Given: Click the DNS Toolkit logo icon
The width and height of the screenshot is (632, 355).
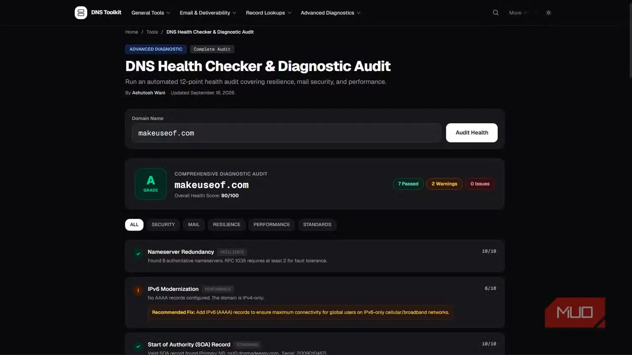Looking at the screenshot, I should tap(81, 13).
